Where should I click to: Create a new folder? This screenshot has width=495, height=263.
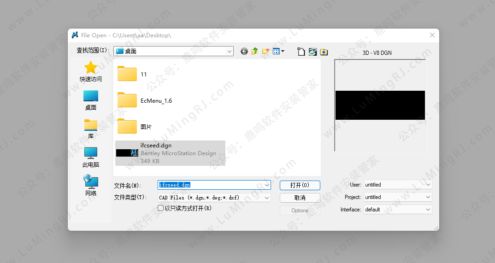click(x=265, y=52)
